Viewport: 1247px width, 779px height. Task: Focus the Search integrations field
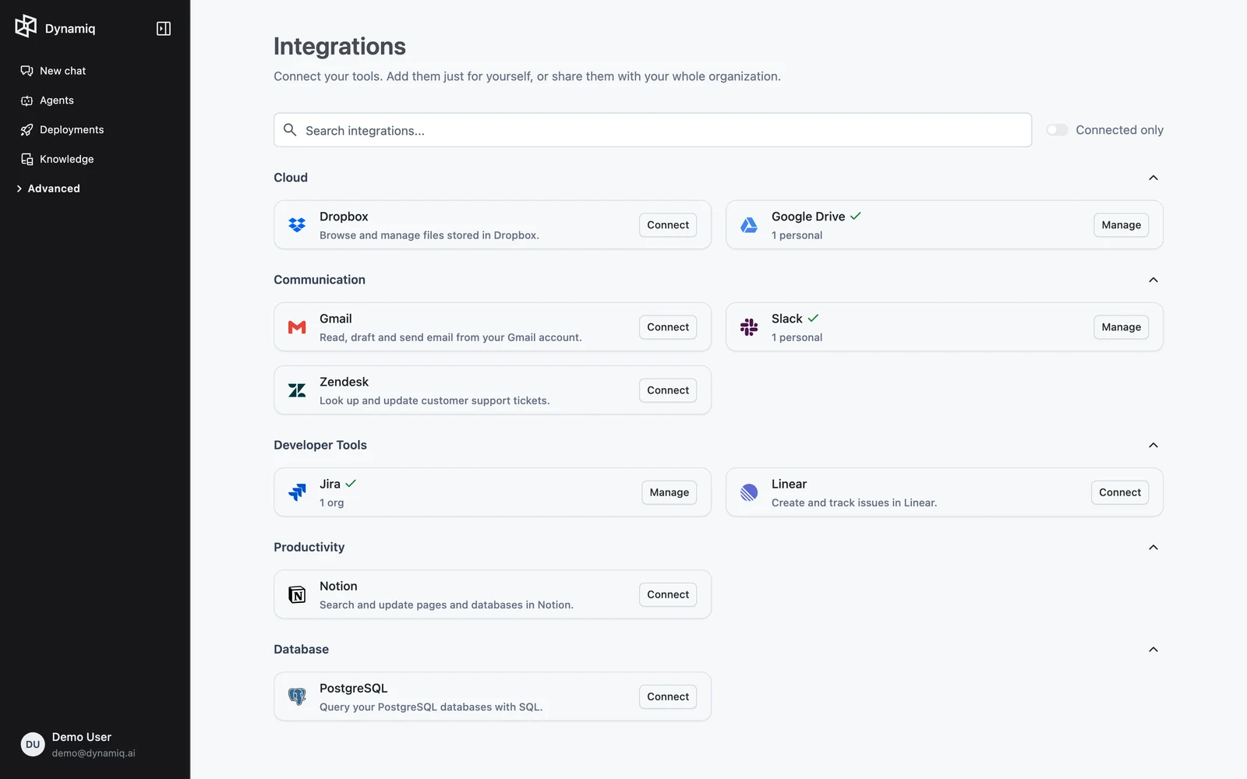click(652, 130)
